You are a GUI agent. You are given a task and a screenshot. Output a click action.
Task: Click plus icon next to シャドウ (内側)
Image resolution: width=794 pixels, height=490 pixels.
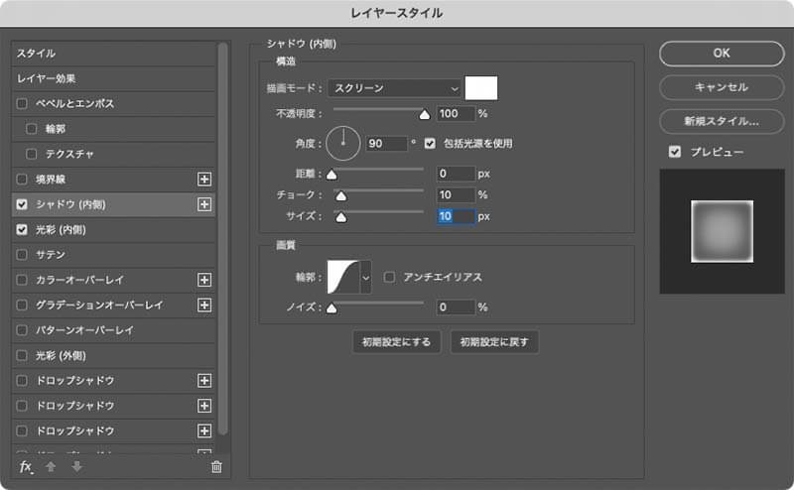point(204,204)
